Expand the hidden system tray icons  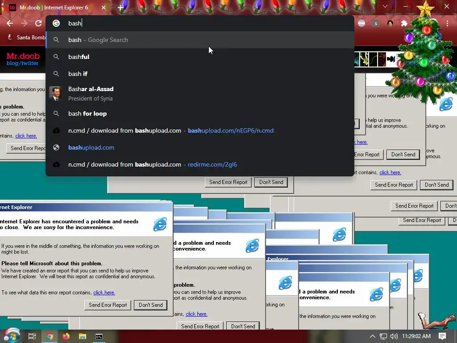click(x=372, y=336)
